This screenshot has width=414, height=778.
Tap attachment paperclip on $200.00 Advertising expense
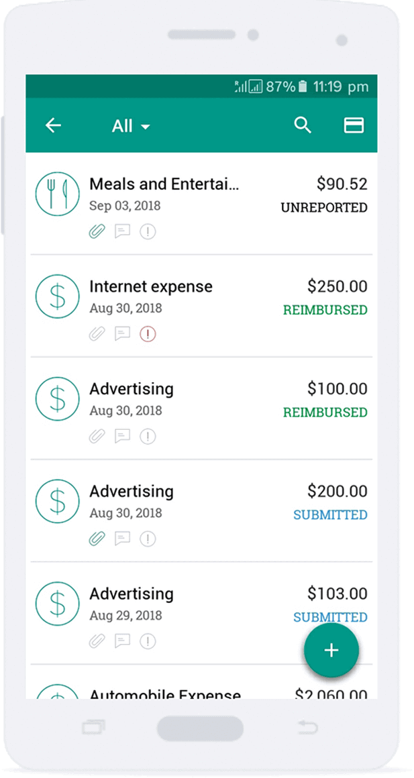click(97, 539)
